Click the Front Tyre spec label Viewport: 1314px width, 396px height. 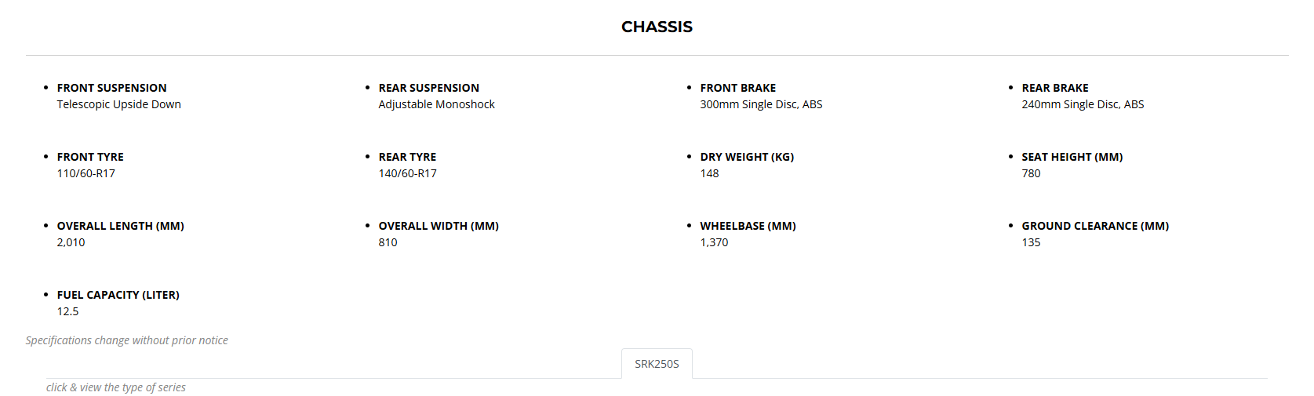(90, 157)
